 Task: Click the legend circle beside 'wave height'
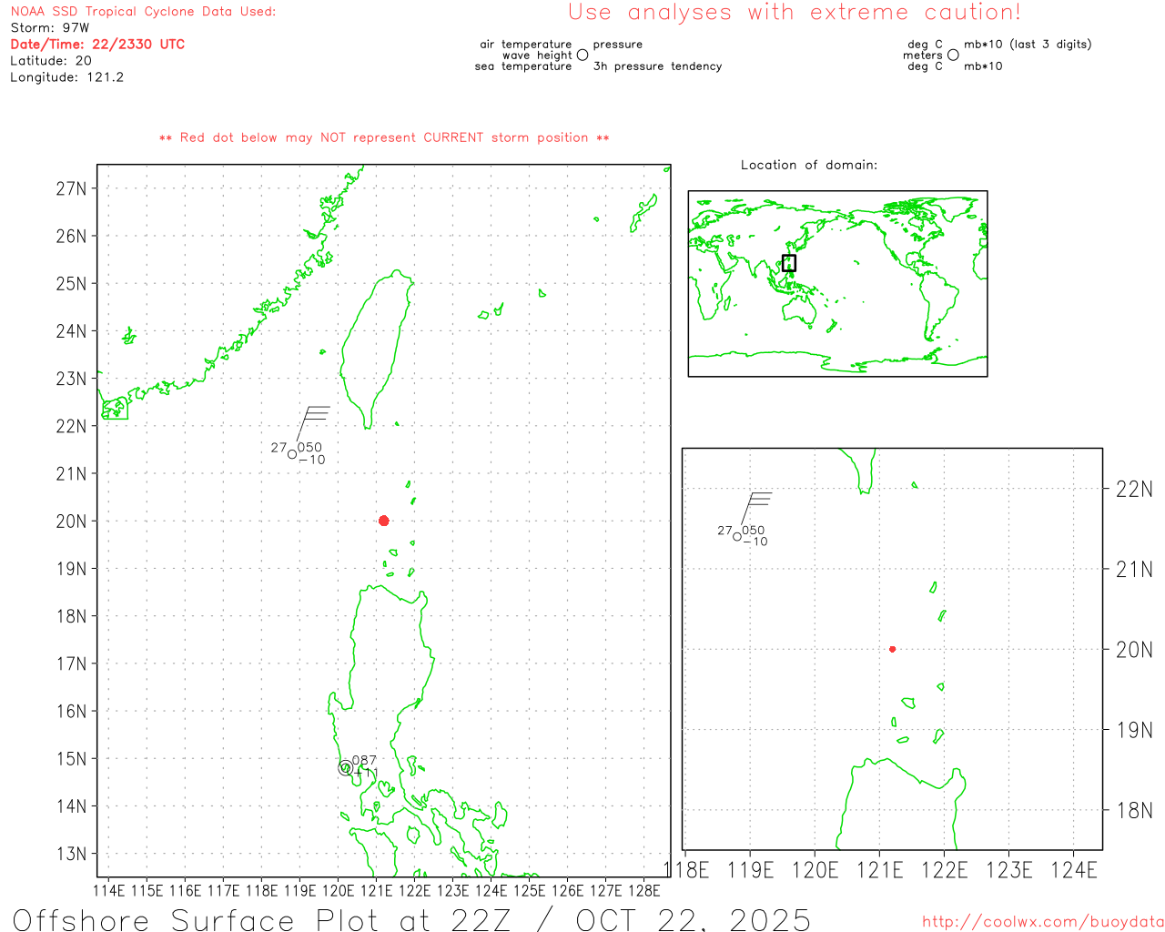tap(582, 56)
